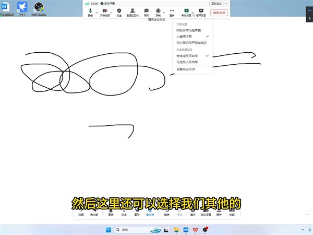Open the more options (three dots) menu
This screenshot has height=235, width=313.
pyautogui.click(x=172, y=13)
